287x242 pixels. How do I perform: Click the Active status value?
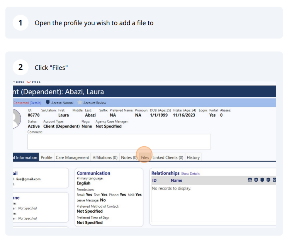pyautogui.click(x=34, y=126)
